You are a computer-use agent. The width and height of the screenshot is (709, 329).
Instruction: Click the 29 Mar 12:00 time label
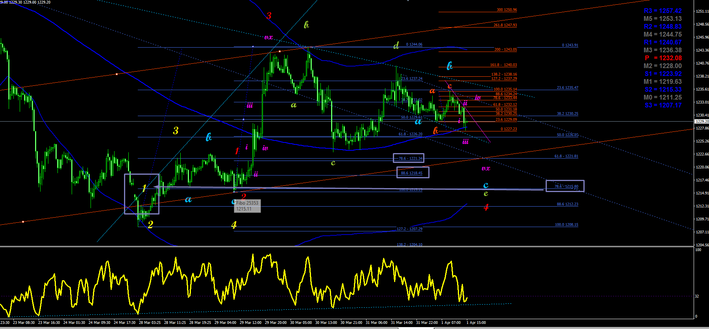click(x=250, y=323)
